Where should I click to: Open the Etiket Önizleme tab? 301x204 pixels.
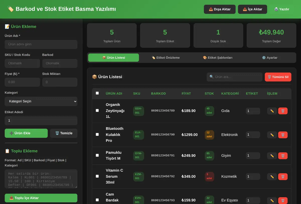pos(166,58)
